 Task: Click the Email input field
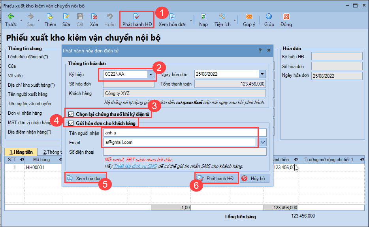(179, 142)
